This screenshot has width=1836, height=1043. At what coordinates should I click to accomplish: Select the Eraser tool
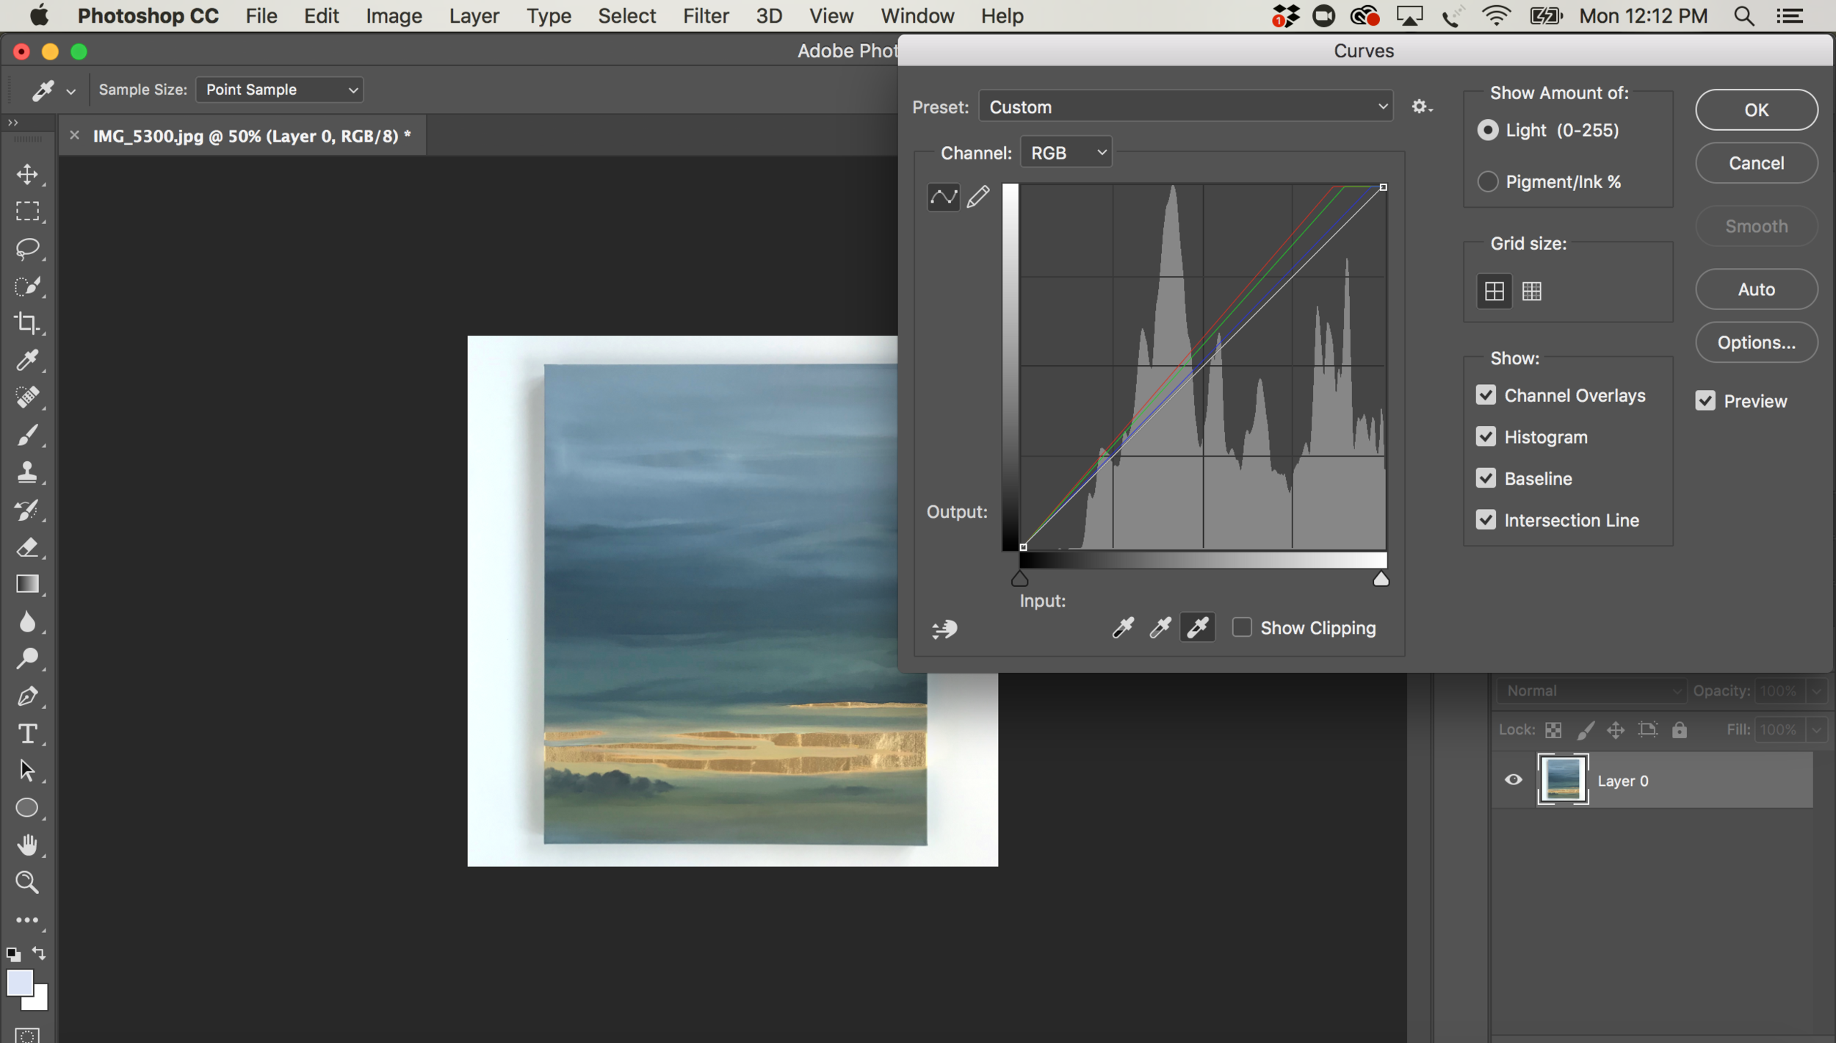[x=27, y=546]
